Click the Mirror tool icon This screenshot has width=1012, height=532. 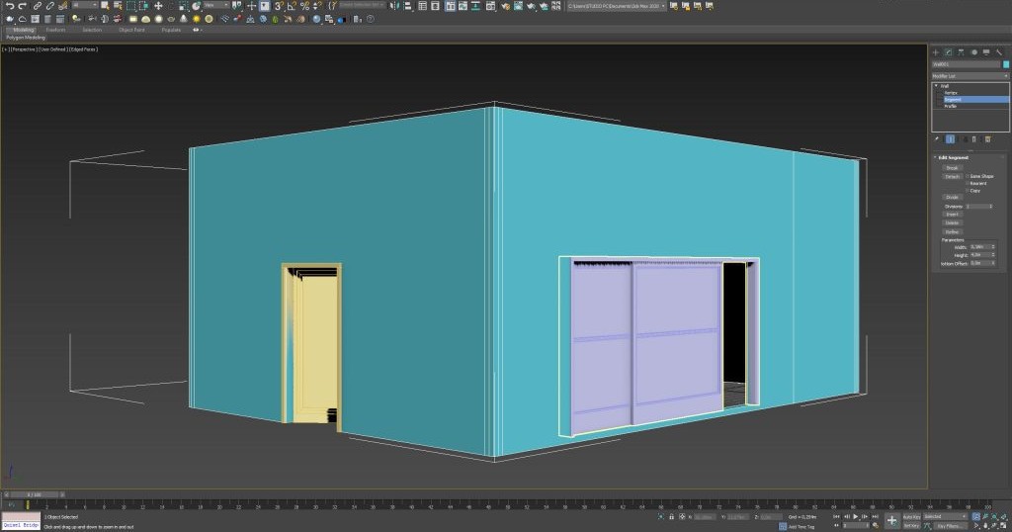[394, 6]
